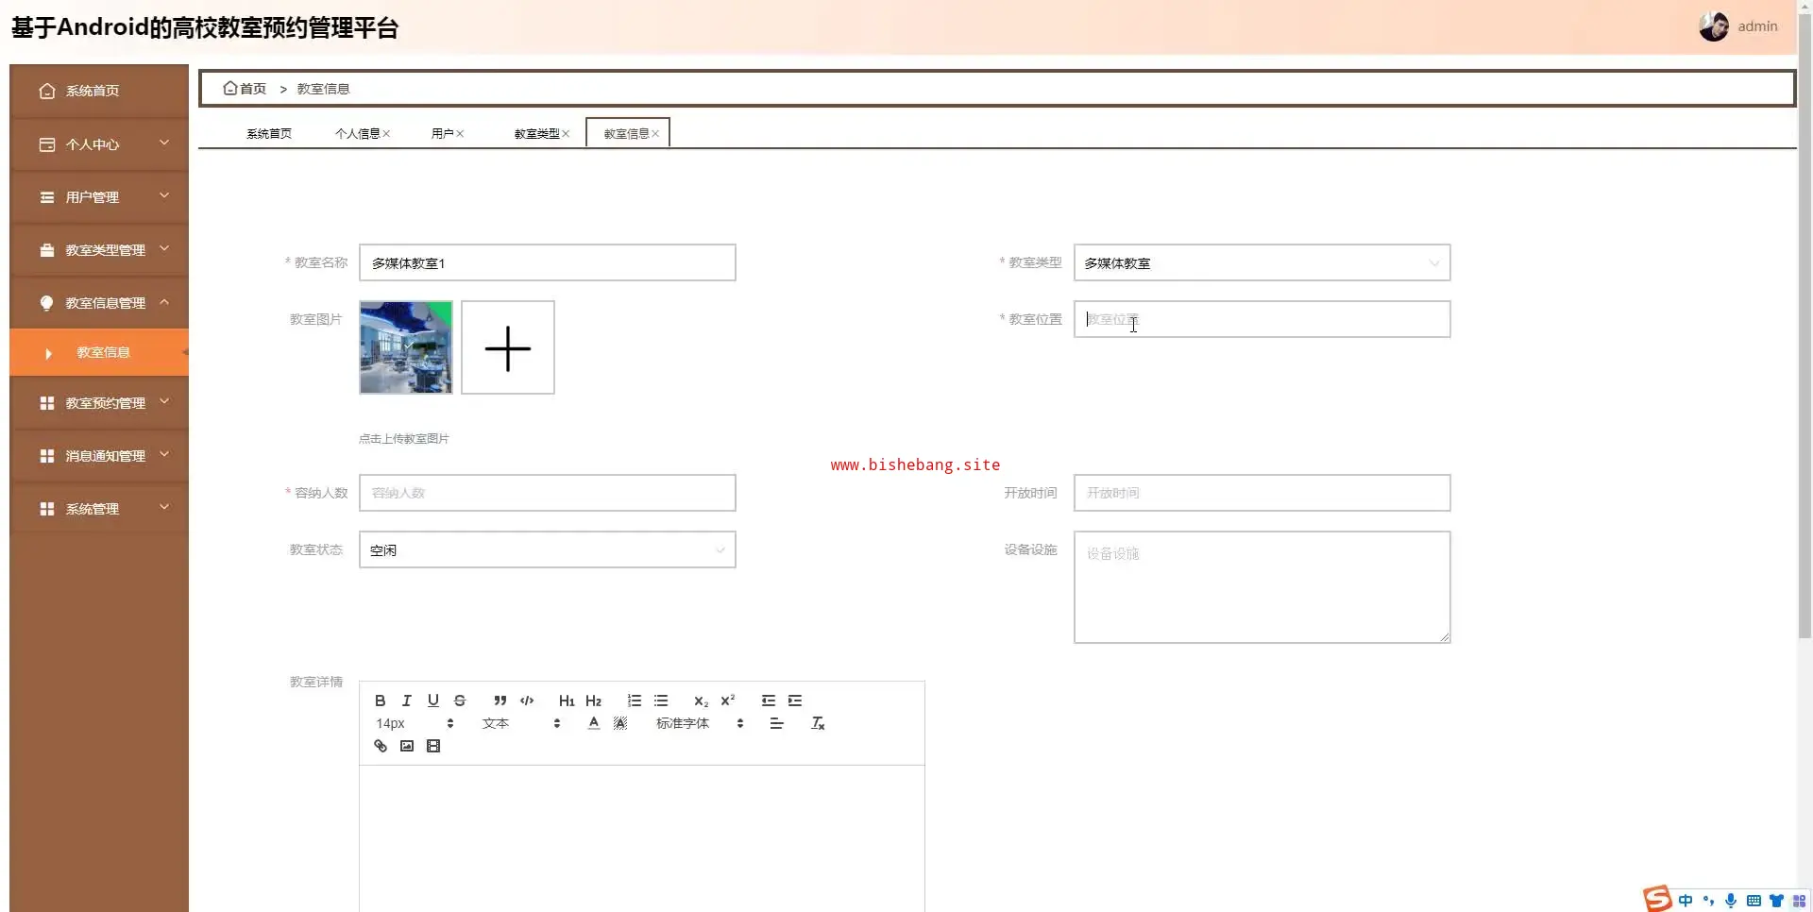Viewport: 1813px width, 912px height.
Task: Insert a video into the editor
Action: tap(433, 746)
